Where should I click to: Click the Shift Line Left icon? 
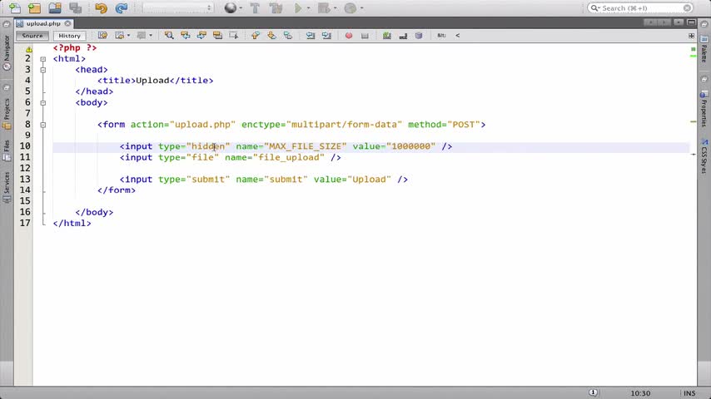click(311, 35)
